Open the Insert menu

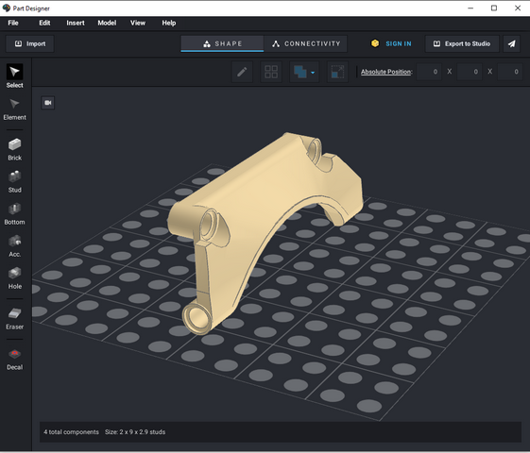76,23
